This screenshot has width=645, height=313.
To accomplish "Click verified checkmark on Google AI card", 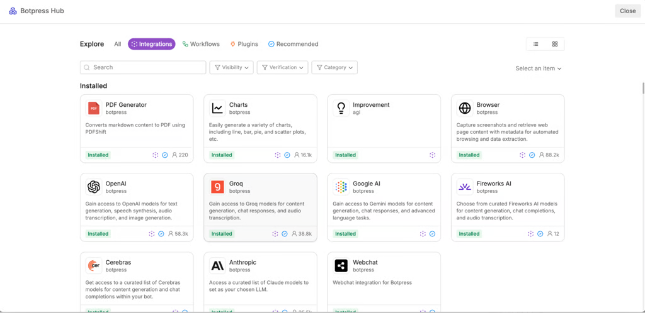I will (x=432, y=234).
